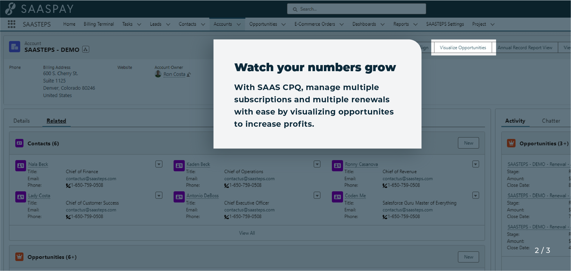The height and width of the screenshot is (271, 571).
Task: Open the Kaden Beck contact link
Action: (x=198, y=164)
